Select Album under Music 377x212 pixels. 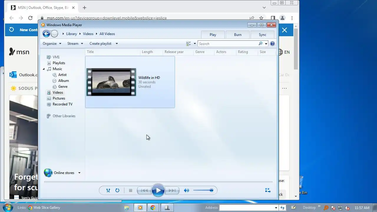pos(61,81)
